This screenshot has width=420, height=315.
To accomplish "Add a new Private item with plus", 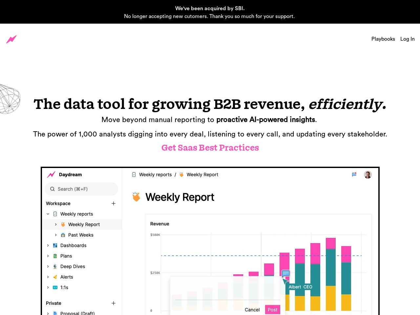I will (114, 303).
